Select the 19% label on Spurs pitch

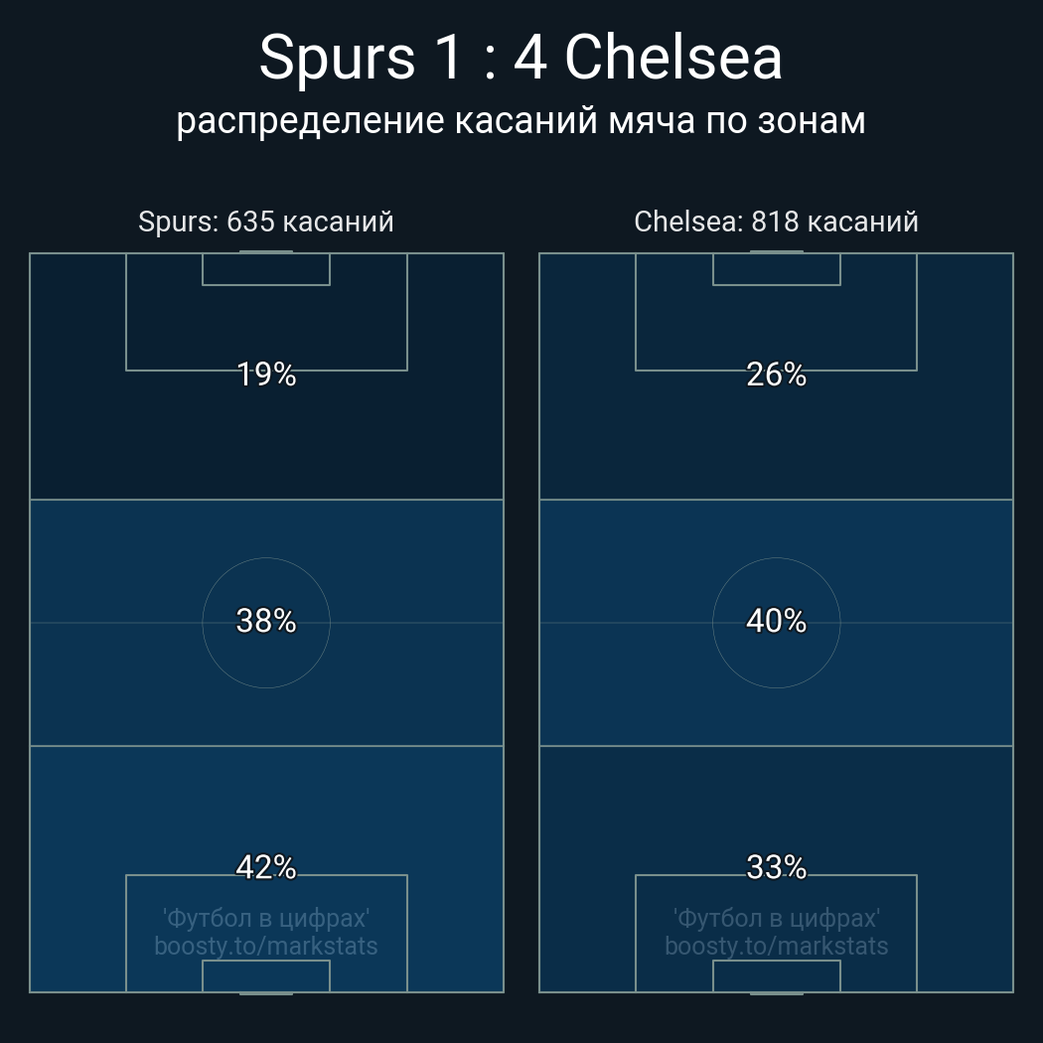266,374
